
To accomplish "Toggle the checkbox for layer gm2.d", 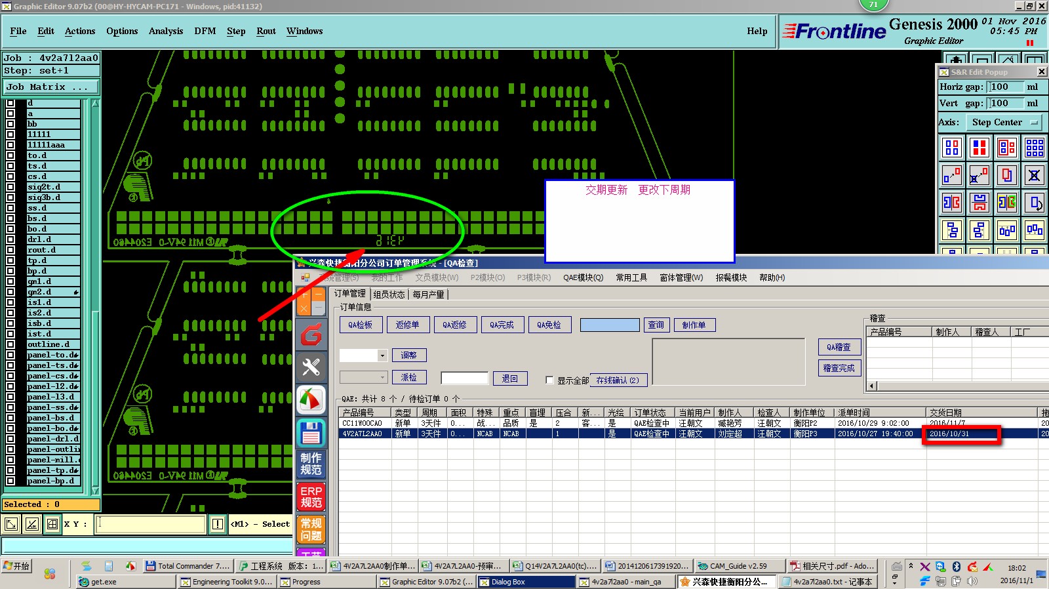I will 10,292.
